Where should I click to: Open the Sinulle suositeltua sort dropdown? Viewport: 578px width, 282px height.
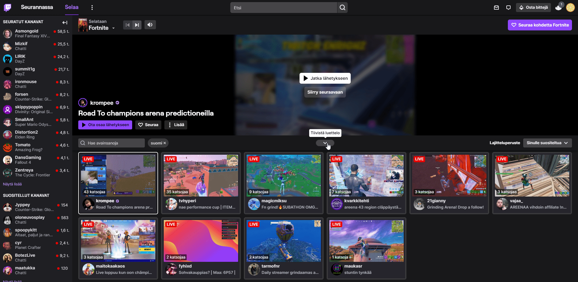[547, 143]
